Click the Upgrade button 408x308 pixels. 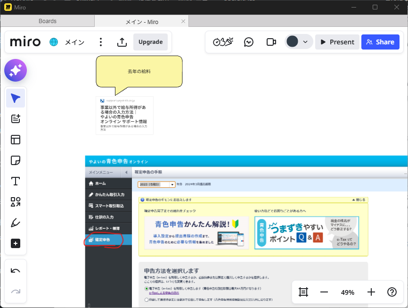point(150,42)
